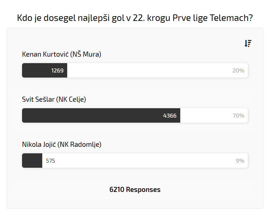The width and height of the screenshot is (276, 215).
Task: Select the Svit Sešlar (NK Celje) label
Action: tap(54, 100)
